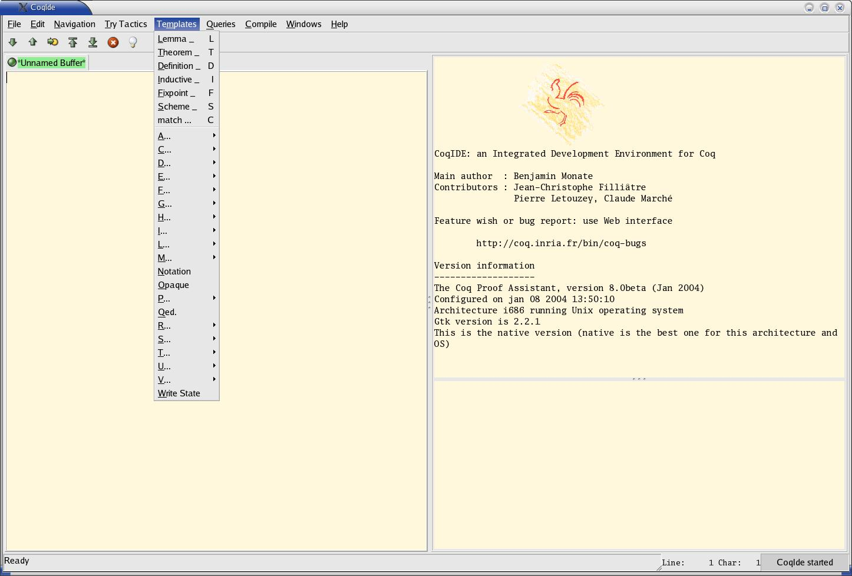Expand the I... submenu
The width and height of the screenshot is (852, 576).
[x=186, y=231]
